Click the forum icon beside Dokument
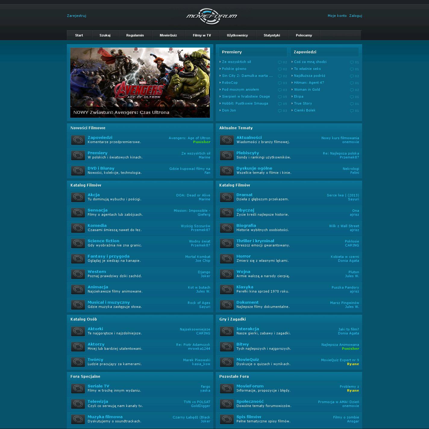The width and height of the screenshot is (429, 429). tap(227, 305)
